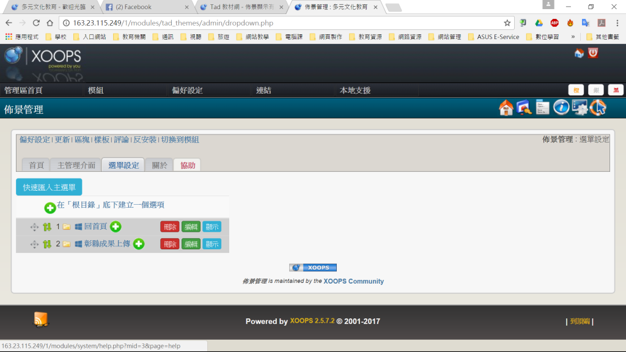
Task: Select the orange 橙 theme color button
Action: [576, 90]
